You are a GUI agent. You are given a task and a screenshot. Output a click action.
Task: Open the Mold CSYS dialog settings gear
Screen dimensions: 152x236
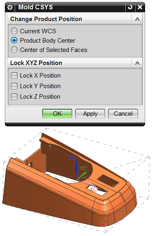coord(10,7)
